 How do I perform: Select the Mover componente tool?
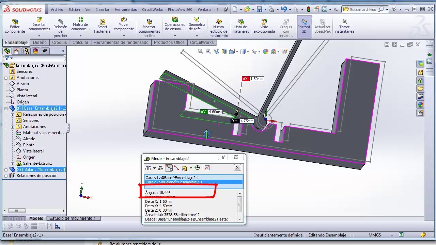[x=124, y=24]
